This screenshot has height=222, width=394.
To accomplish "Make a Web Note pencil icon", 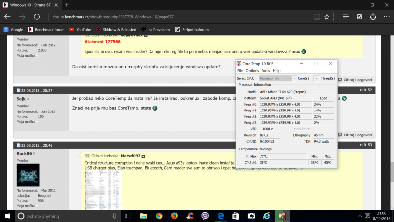I will (360, 17).
